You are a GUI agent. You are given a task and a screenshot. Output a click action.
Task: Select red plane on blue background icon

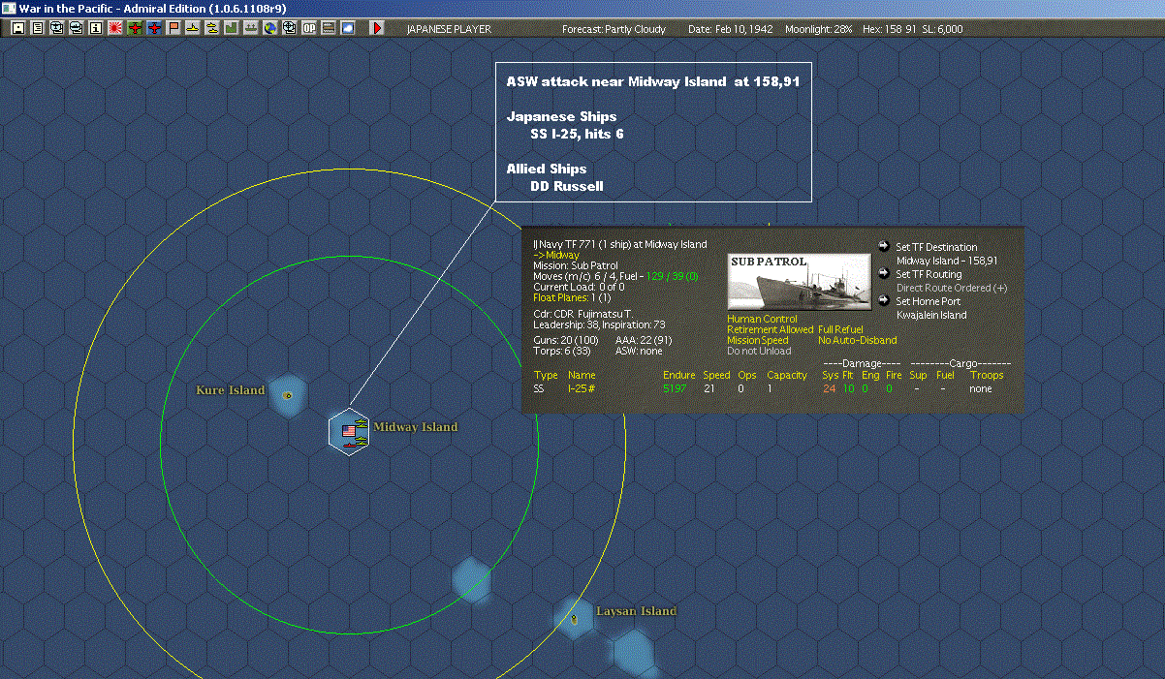154,28
